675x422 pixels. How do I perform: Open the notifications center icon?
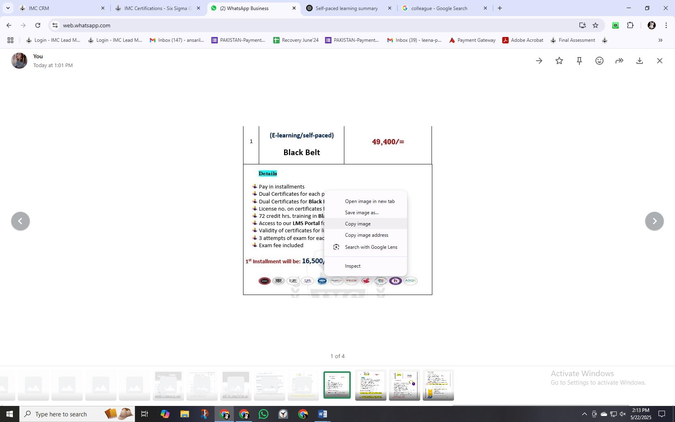662,414
